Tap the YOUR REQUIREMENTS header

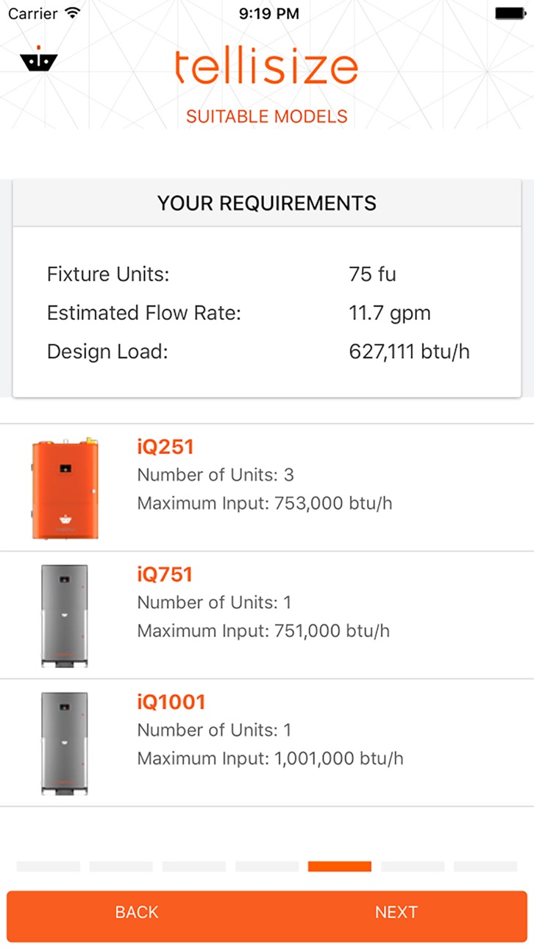[x=267, y=203]
